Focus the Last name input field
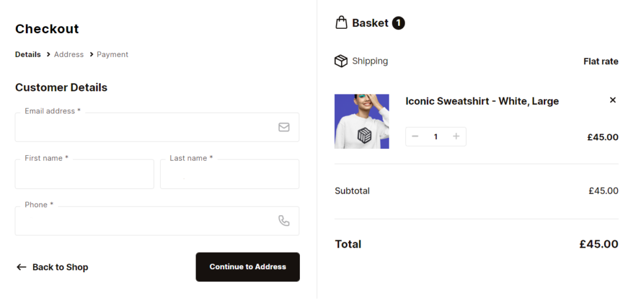Screen dimensions: 628x301 tap(229, 175)
